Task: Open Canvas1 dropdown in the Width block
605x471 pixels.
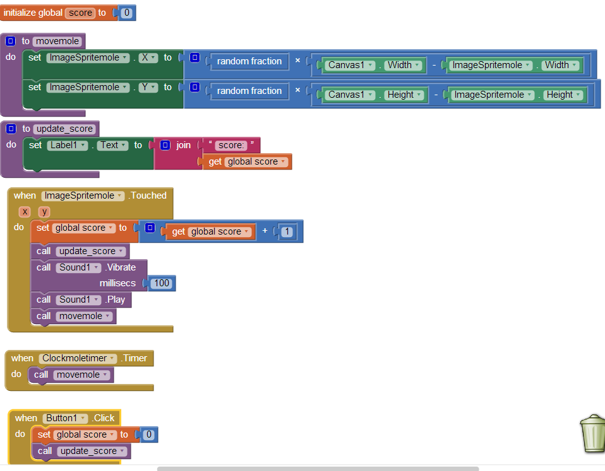Action: [x=350, y=65]
